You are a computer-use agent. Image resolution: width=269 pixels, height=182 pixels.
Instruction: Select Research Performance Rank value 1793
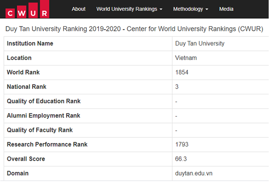(x=182, y=144)
